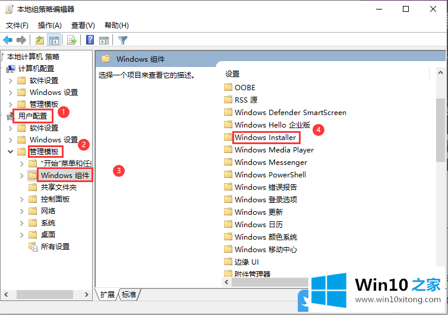Select Windows 颜色系统 folder
This screenshot has width=448, height=315.
pyautogui.click(x=266, y=237)
